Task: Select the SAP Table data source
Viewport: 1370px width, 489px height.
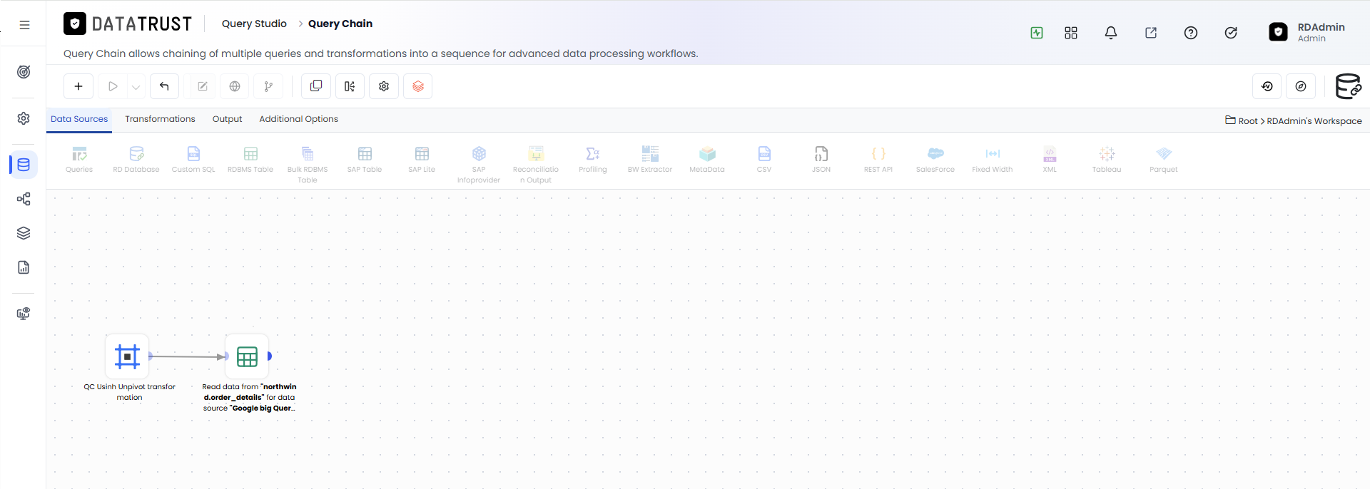Action: click(365, 160)
